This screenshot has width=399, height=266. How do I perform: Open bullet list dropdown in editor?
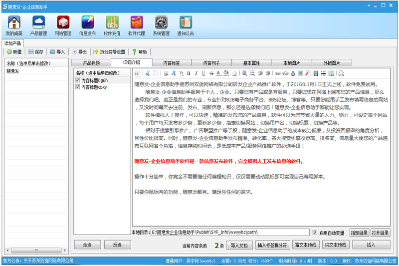252,73
